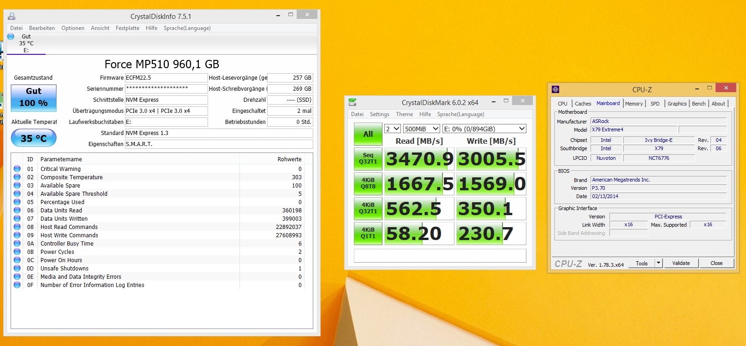Viewport: 746px width, 346px height.
Task: Open the E: 0% (0/894GiB) drive dropdown
Action: (x=484, y=129)
